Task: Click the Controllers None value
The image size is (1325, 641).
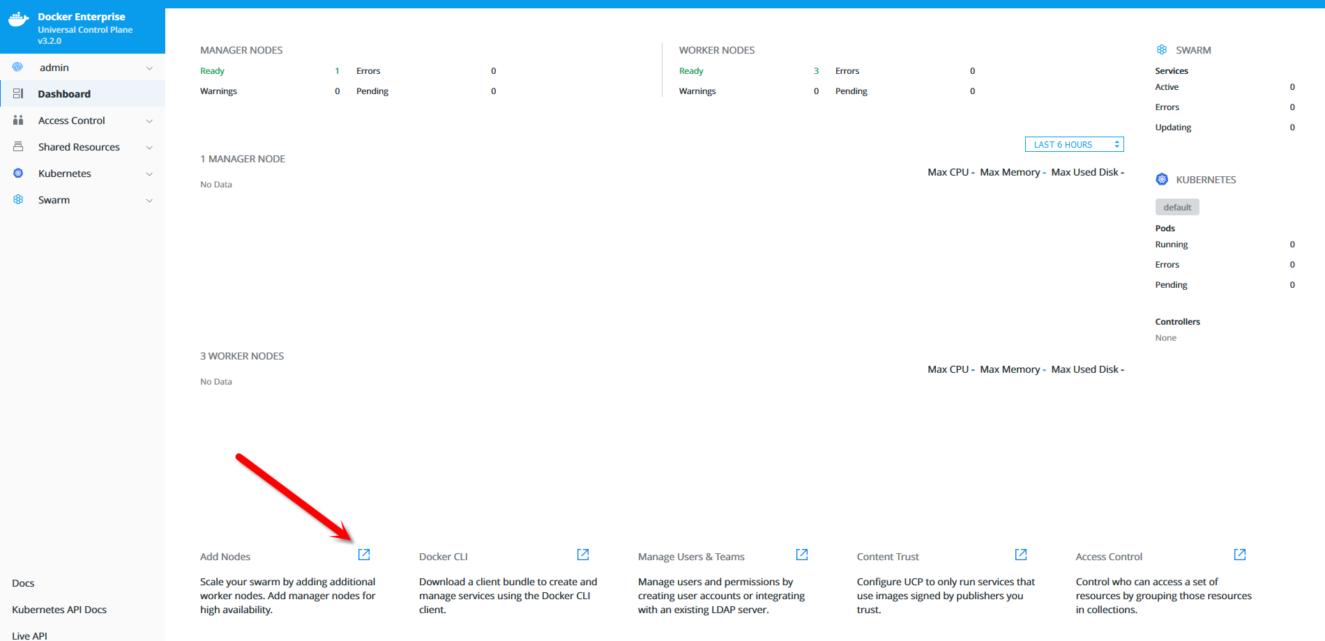Action: pyautogui.click(x=1165, y=338)
